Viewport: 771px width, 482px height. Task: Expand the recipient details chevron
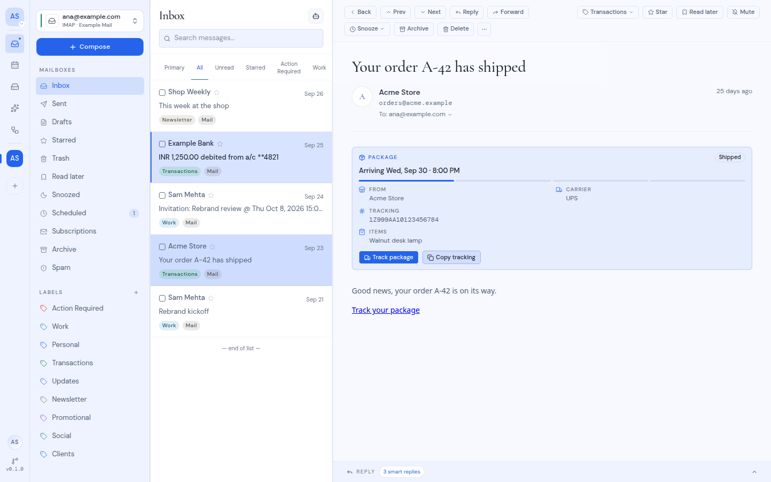(450, 115)
